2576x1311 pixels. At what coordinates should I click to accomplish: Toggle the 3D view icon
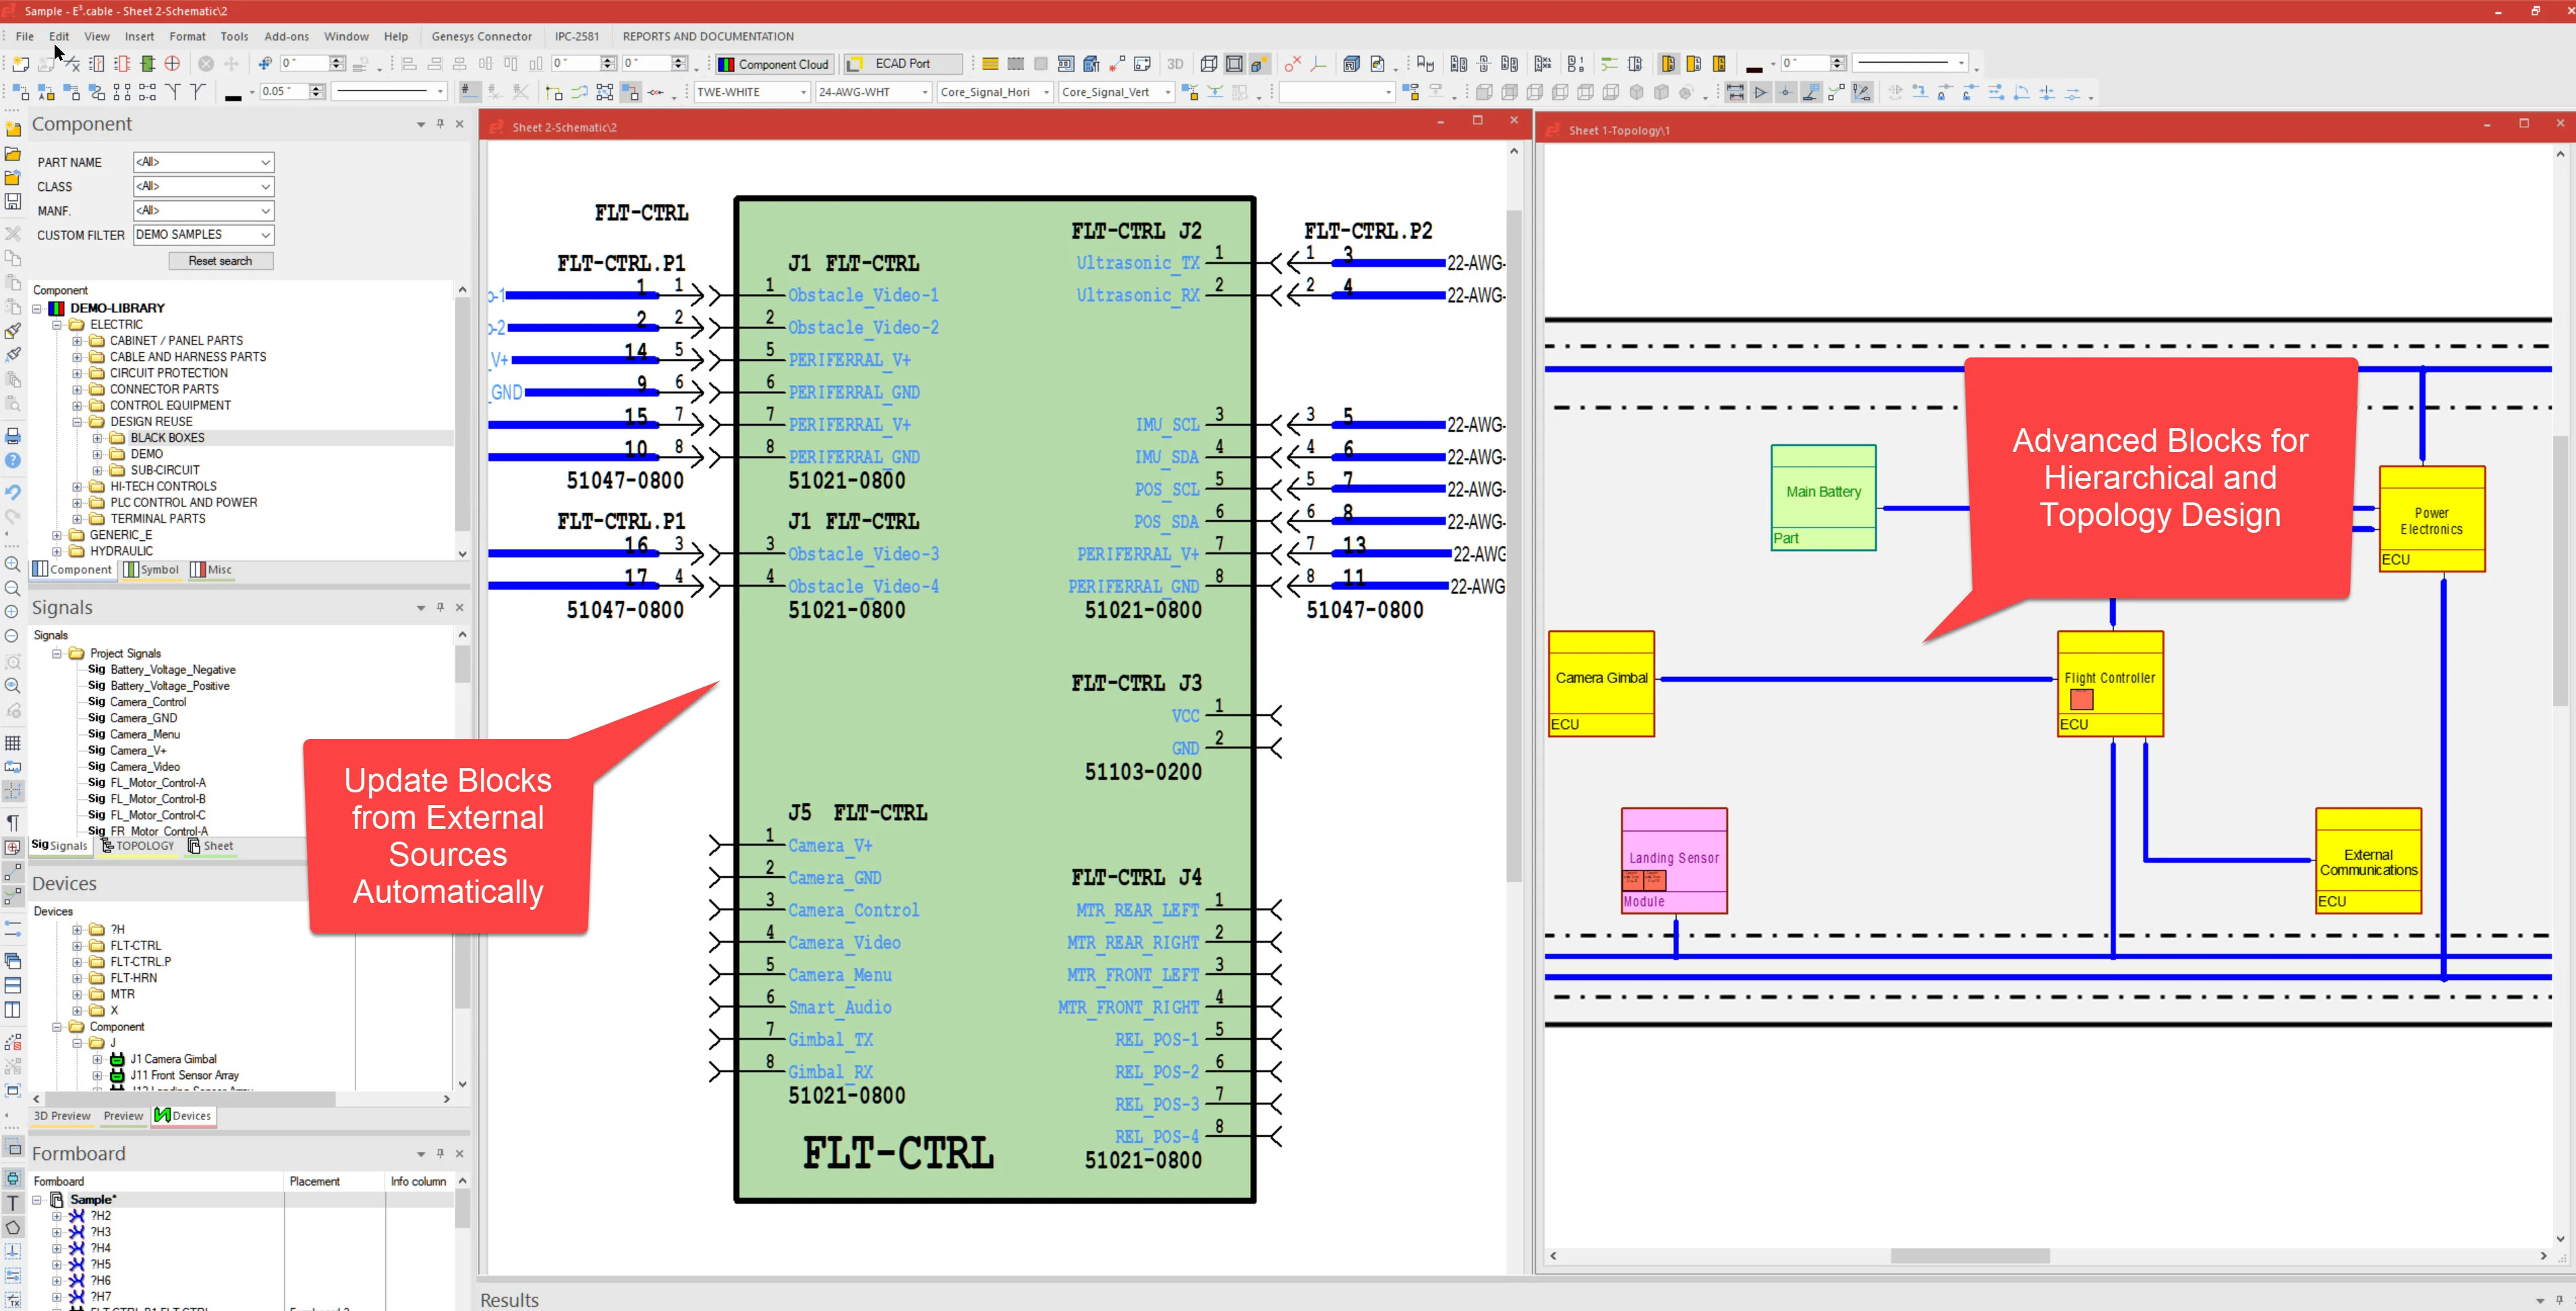click(x=1175, y=64)
